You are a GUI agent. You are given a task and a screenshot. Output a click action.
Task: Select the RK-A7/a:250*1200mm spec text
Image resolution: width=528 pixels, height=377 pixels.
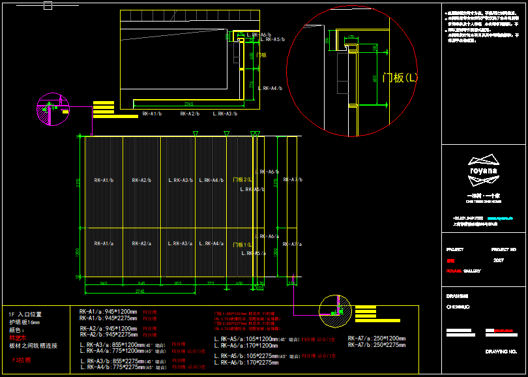coord(377,339)
